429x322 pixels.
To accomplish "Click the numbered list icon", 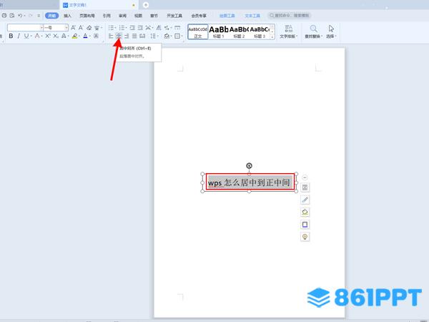I will (122, 28).
